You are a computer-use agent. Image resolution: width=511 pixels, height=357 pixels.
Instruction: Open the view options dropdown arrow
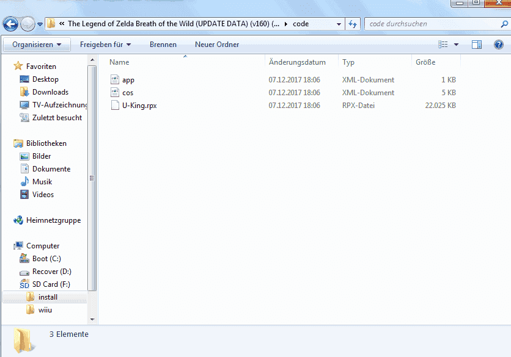tap(456, 45)
